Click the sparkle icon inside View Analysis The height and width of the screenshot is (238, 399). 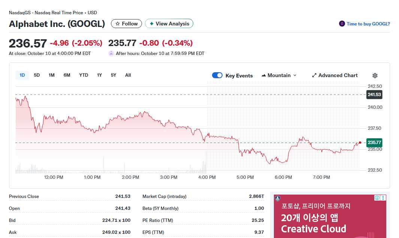(151, 23)
